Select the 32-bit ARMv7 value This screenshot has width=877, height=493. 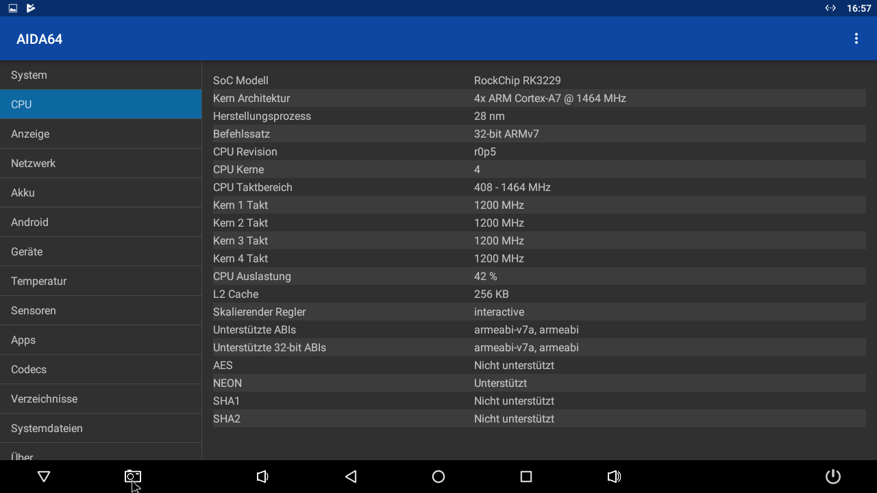(506, 134)
